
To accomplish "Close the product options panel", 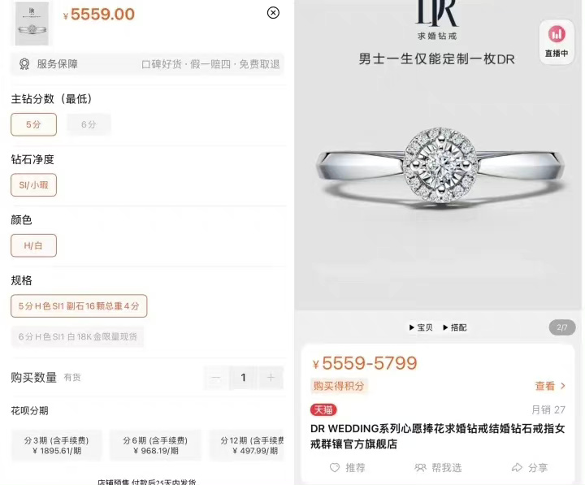I will (x=273, y=13).
